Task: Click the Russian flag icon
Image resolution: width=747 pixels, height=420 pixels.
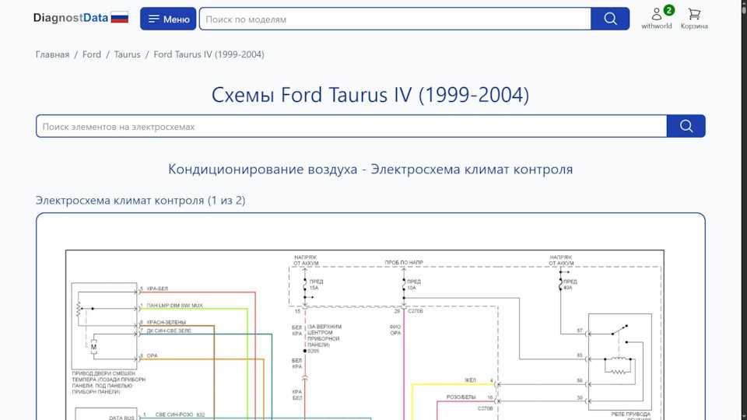Action: (120, 18)
